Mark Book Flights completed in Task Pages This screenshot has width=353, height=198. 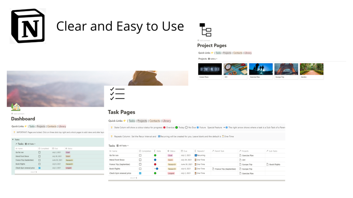coord(140,169)
